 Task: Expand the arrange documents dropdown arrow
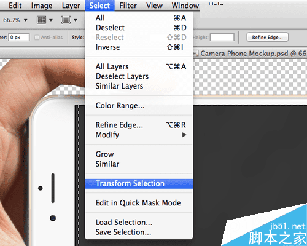click(x=51, y=20)
